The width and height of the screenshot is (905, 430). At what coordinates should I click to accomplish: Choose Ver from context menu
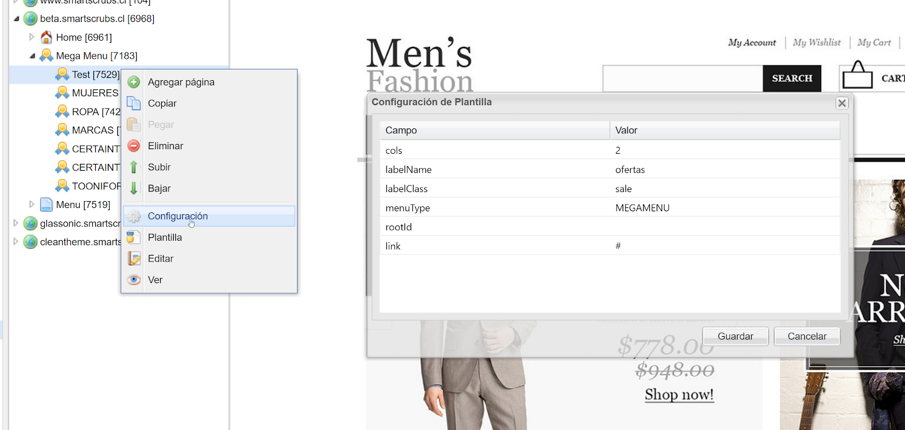pos(209,280)
